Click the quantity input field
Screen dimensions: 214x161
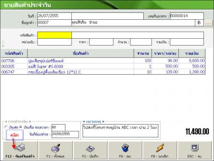141,42
